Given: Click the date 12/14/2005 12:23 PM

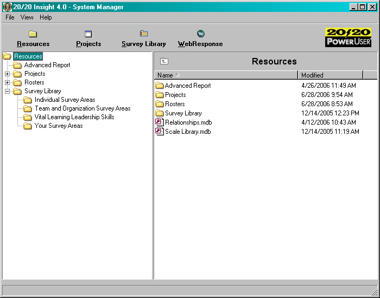Looking at the screenshot, I should pos(330,113).
